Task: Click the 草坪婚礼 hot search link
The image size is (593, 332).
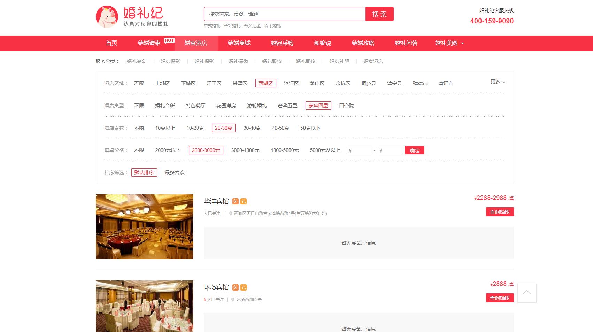Action: 232,26
